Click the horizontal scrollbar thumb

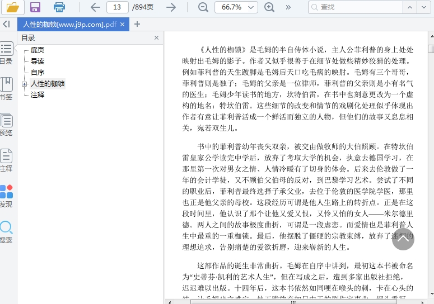[x=293, y=302]
